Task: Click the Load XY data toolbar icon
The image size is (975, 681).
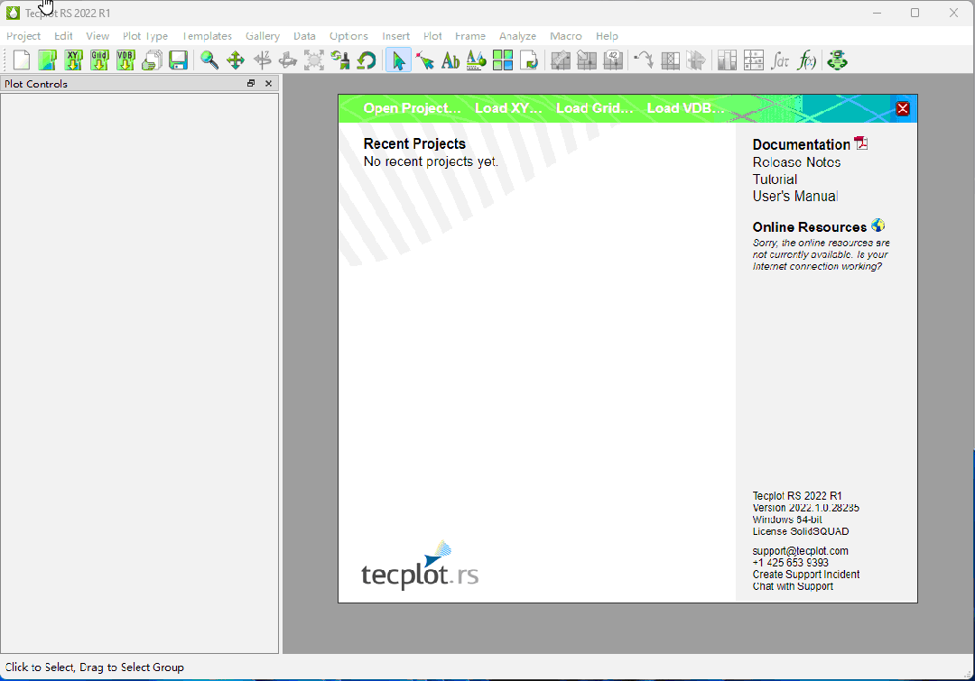Action: tap(73, 60)
